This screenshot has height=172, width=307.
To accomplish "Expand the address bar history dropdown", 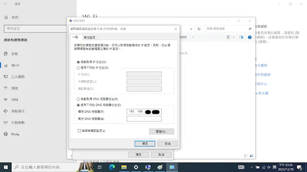I will tap(191, 29).
